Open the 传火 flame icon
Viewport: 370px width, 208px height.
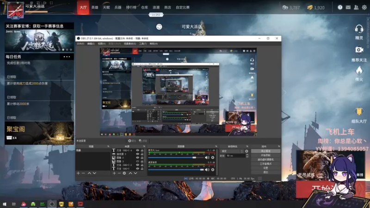click(359, 70)
